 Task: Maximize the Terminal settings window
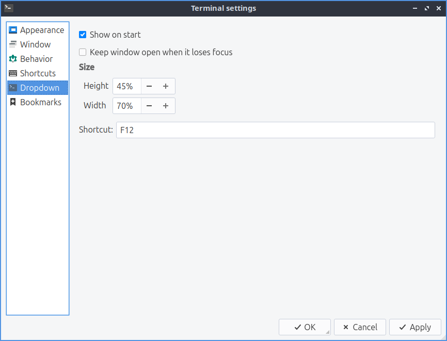(427, 8)
